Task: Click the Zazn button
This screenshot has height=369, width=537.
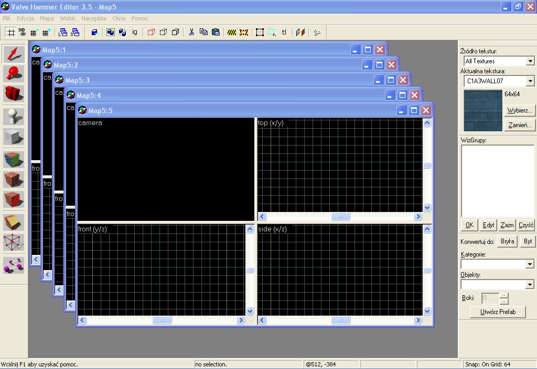Action: [x=507, y=225]
